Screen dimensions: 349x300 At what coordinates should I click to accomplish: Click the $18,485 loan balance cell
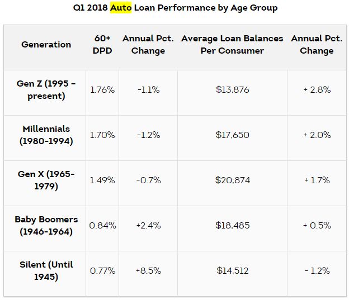[232, 225]
